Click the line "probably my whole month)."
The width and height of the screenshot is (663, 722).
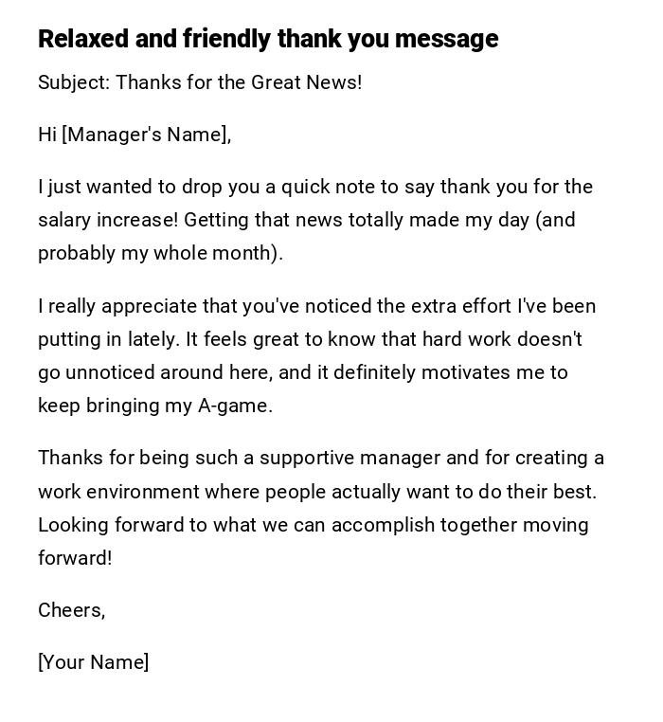160,253
